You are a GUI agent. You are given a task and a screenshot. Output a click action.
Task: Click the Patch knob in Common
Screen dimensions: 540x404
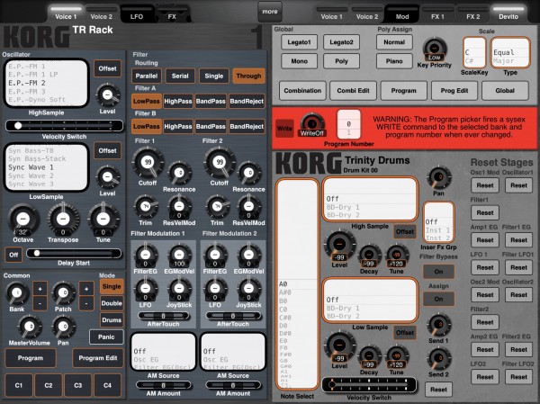63,293
